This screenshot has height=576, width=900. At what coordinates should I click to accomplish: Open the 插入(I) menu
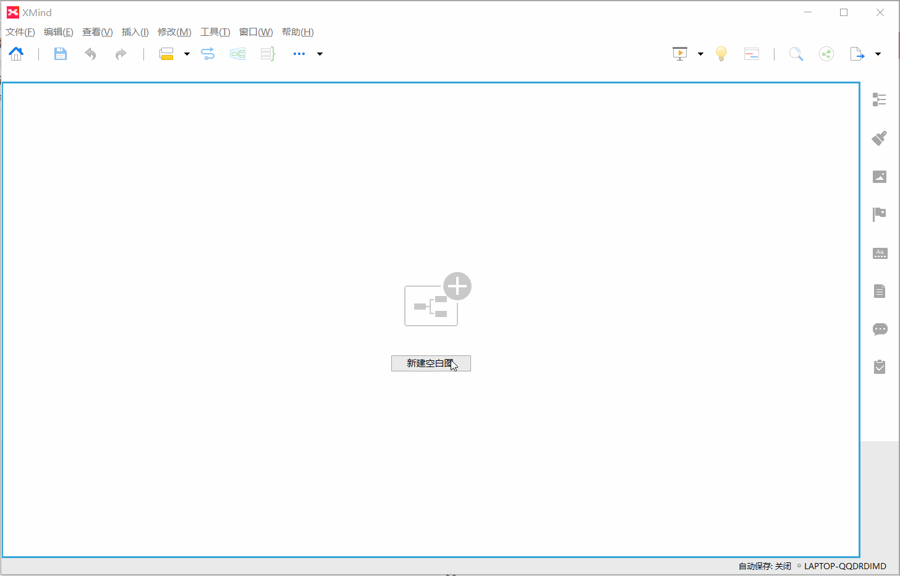coord(135,32)
